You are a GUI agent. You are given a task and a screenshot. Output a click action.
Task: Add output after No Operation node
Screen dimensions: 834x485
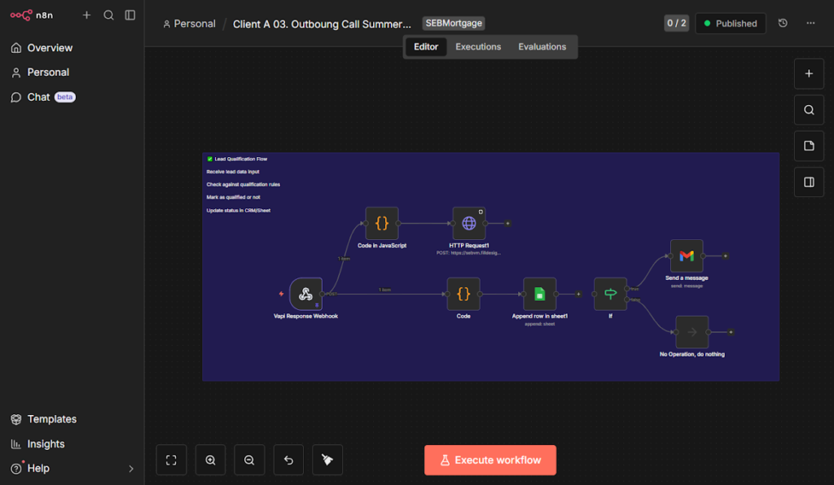coord(731,332)
